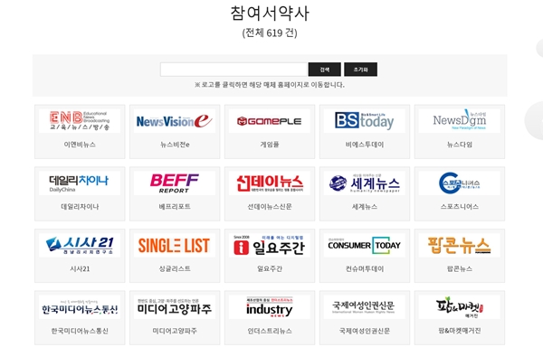Click the BEFF REPORT logo
The width and height of the screenshot is (543, 347).
point(175,183)
